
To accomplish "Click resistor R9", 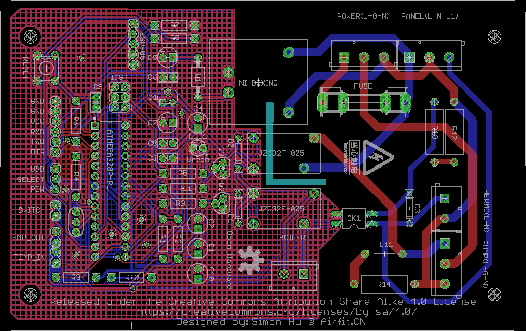I will [x=183, y=203].
